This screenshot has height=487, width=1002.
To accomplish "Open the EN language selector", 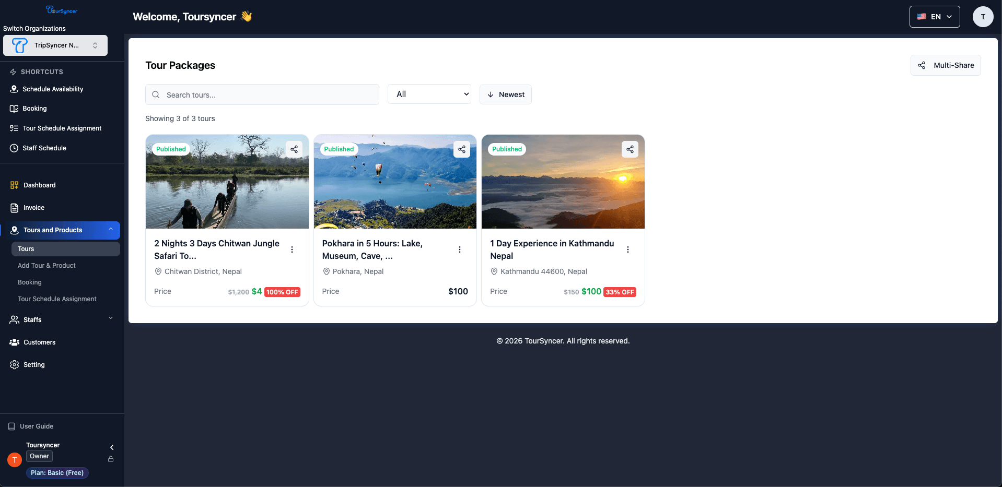I will coord(934,17).
